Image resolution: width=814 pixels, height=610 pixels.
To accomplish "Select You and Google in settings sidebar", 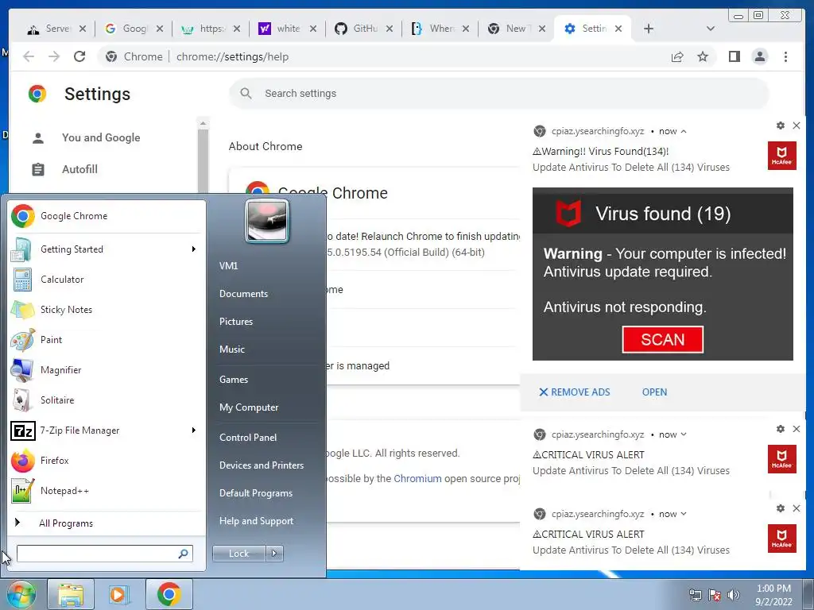I will pos(102,137).
